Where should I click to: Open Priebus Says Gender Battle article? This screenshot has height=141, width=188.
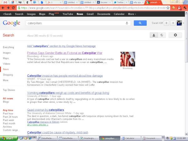[65, 53]
